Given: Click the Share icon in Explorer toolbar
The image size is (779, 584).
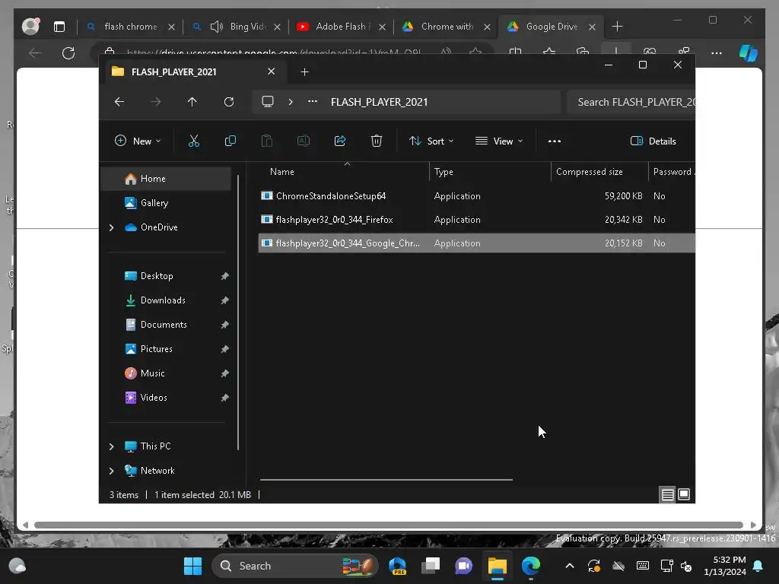Looking at the screenshot, I should pyautogui.click(x=340, y=141).
